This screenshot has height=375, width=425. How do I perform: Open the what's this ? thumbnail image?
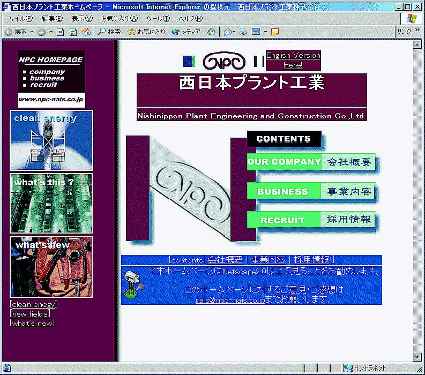click(x=51, y=203)
